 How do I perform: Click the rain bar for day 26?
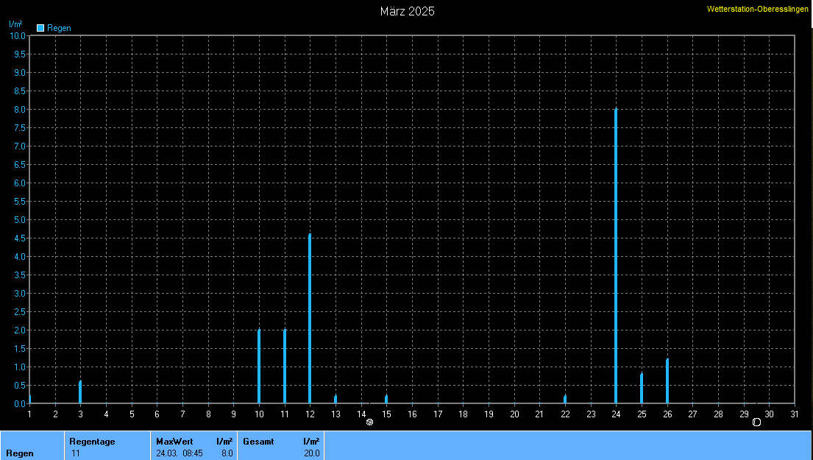[x=667, y=381]
